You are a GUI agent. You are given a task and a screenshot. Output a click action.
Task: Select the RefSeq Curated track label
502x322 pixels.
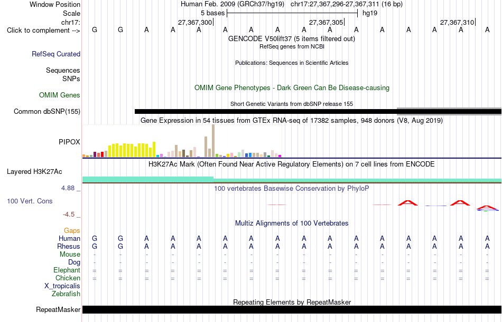point(56,54)
